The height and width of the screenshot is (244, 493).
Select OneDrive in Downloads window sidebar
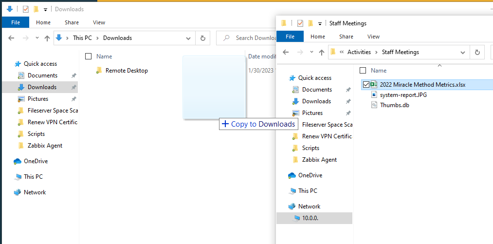tap(36, 161)
